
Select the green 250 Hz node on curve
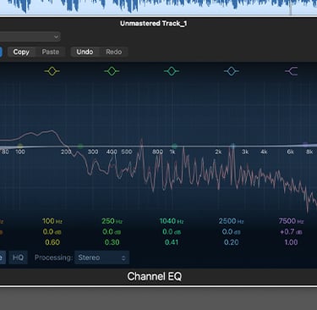click(x=80, y=147)
